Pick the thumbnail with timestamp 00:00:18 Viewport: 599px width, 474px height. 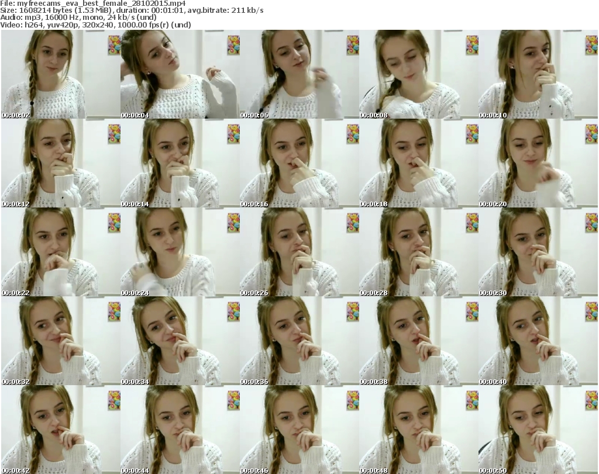click(x=418, y=163)
